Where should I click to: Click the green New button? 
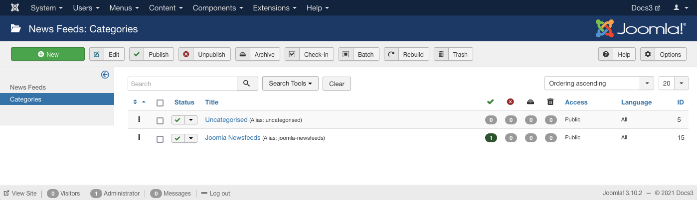coord(48,54)
